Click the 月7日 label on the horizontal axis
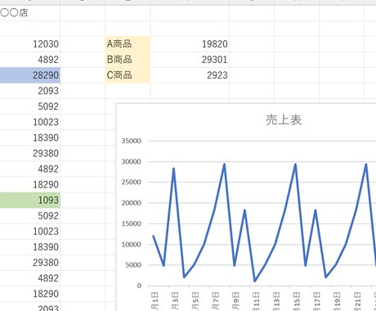The image size is (376, 311). pyautogui.click(x=215, y=301)
